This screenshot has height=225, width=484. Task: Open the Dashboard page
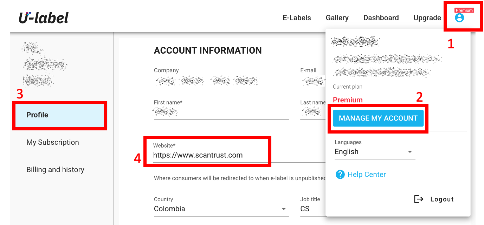point(381,18)
